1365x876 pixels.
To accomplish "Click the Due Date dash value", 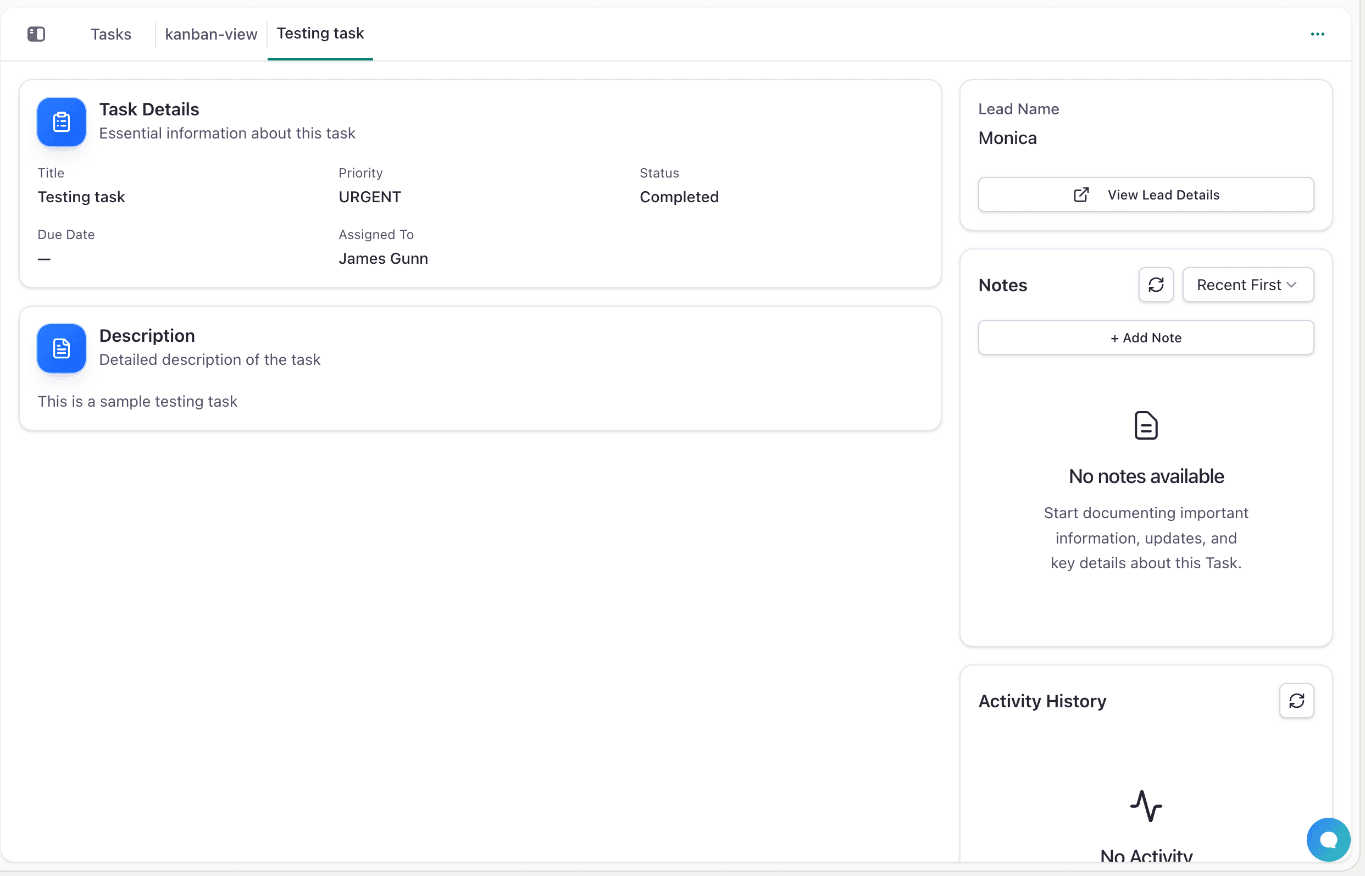I will click(44, 259).
